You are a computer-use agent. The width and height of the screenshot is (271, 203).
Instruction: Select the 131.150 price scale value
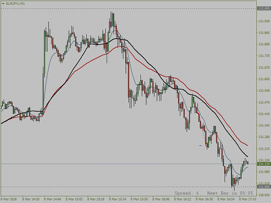pos(264,160)
